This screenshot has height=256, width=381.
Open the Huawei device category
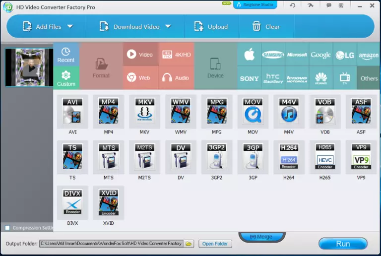321,78
